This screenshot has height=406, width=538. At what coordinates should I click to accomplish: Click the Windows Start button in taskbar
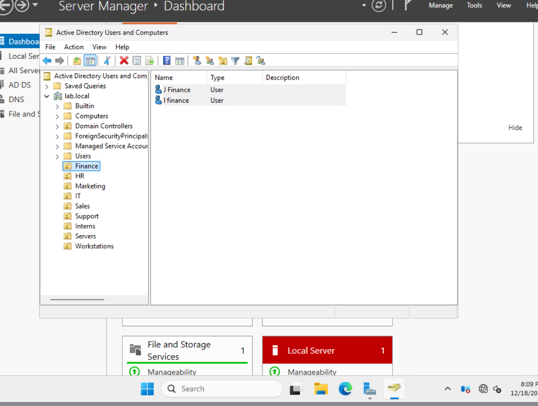[147, 389]
